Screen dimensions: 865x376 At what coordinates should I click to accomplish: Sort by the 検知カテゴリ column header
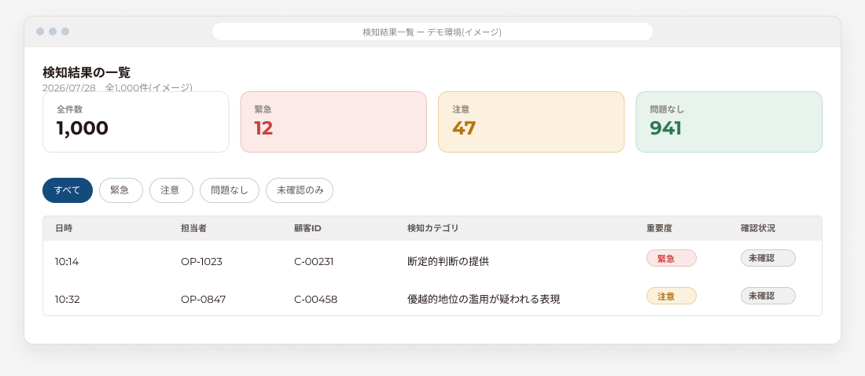pos(432,229)
